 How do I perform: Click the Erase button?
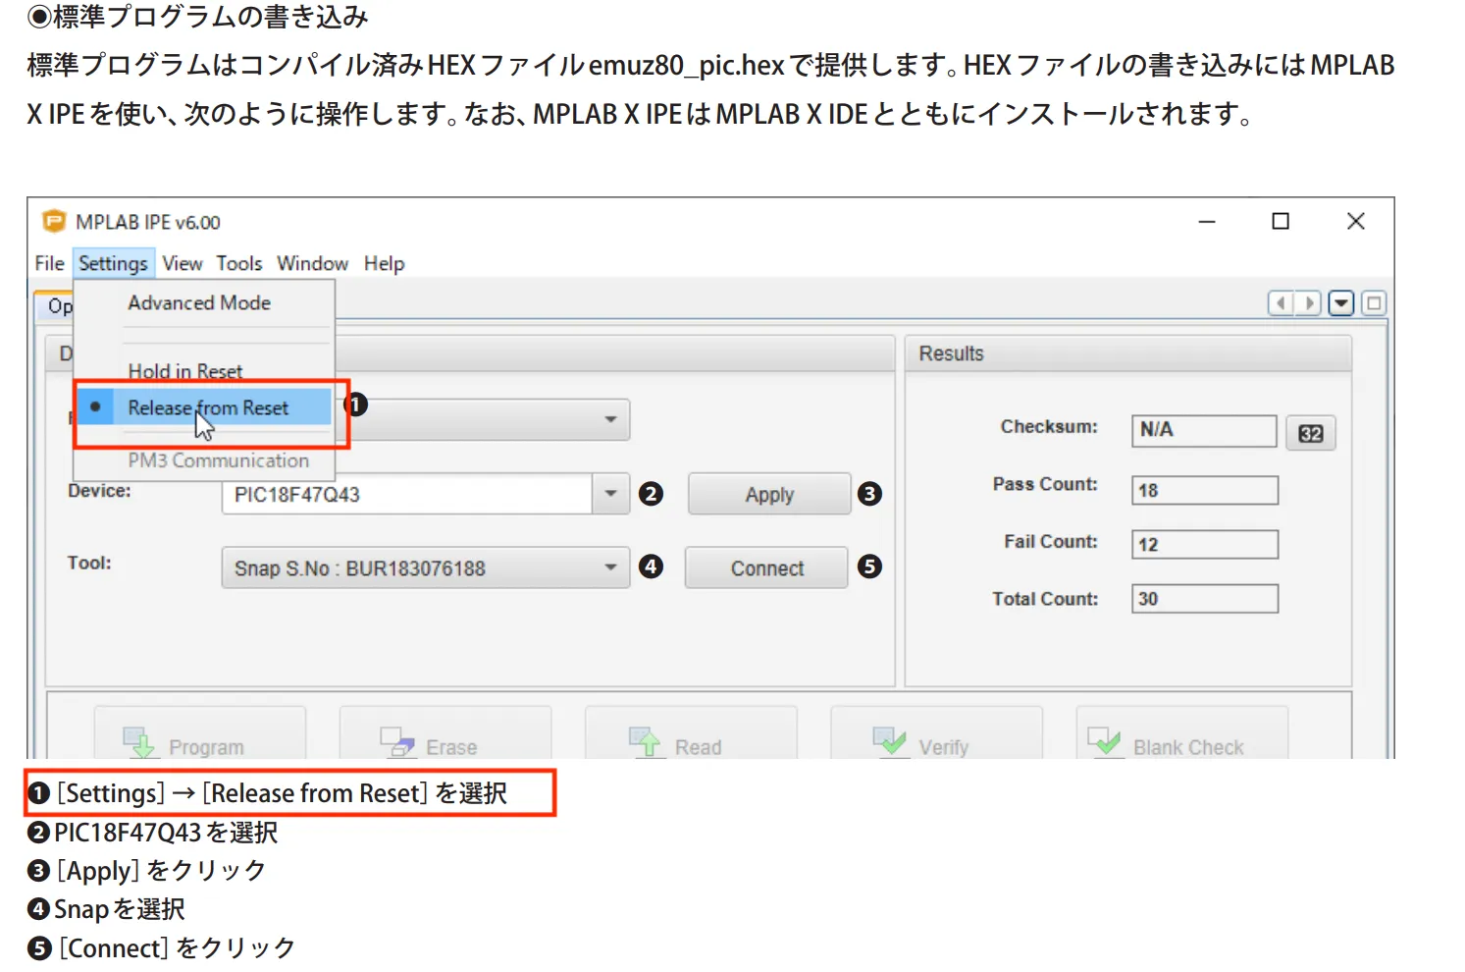pyautogui.click(x=445, y=732)
